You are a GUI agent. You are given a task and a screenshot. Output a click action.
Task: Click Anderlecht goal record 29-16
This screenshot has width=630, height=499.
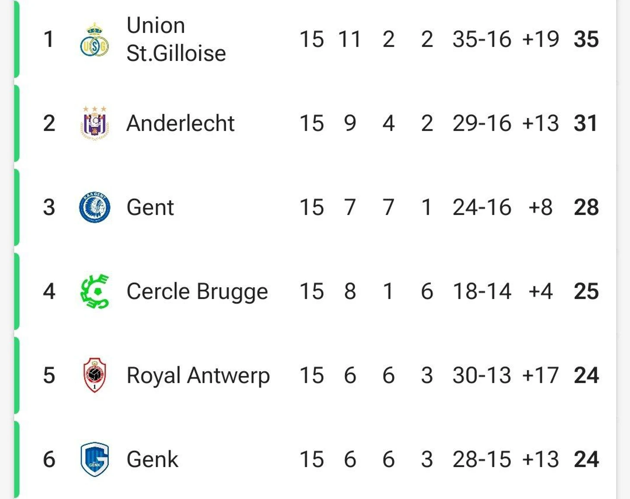point(482,123)
